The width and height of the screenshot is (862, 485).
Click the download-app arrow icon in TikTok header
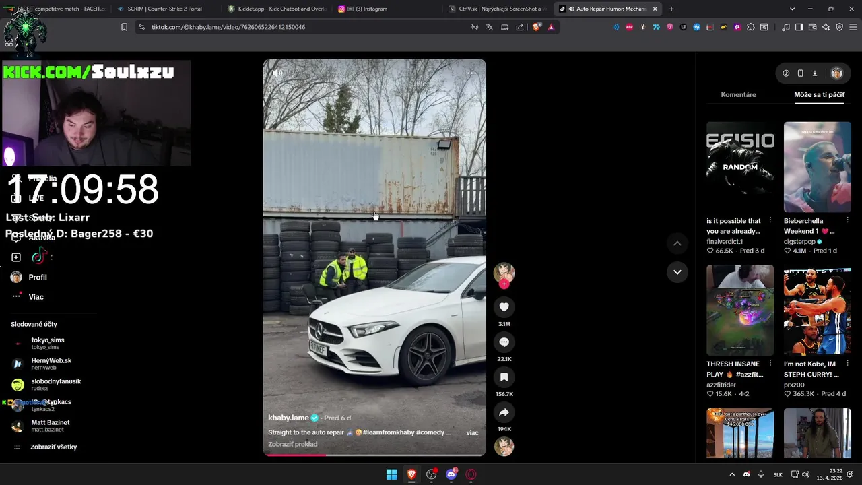pyautogui.click(x=814, y=73)
